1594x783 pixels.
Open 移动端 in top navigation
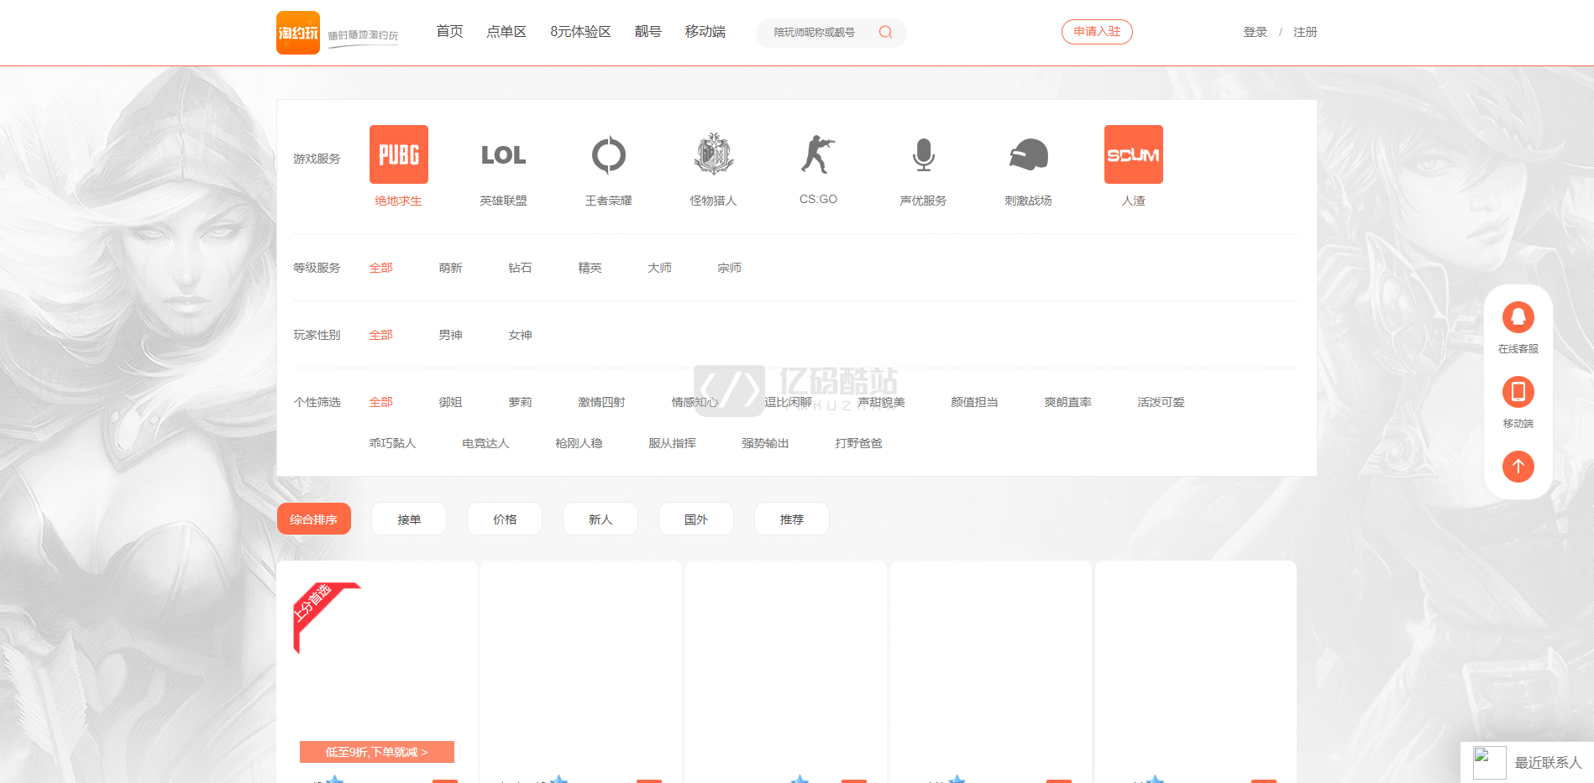pyautogui.click(x=705, y=32)
